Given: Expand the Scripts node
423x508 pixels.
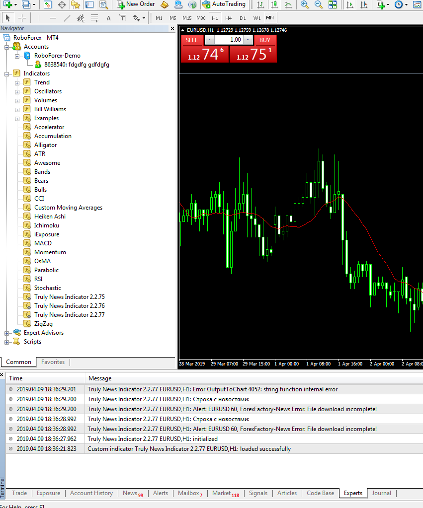Looking at the screenshot, I should click(6, 342).
